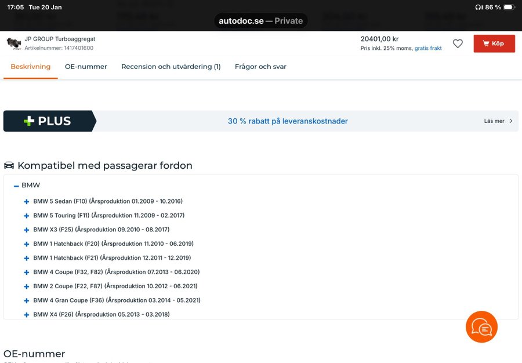Expand BMW 4 Coupe (F32, F82) entry
The height and width of the screenshot is (363, 522).
coord(27,273)
